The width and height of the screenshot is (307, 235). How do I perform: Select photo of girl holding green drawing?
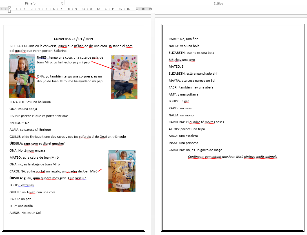[x=22, y=76]
